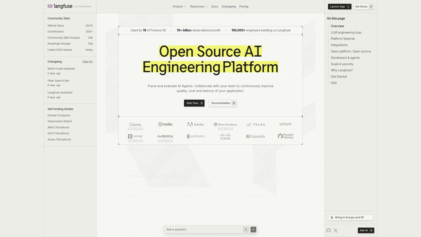This screenshot has height=237, width=421.
Task: Jump to Platform features section
Action: coord(343,39)
